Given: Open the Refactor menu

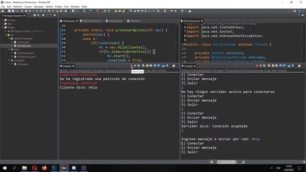Looking at the screenshot, I should (x=18, y=7).
